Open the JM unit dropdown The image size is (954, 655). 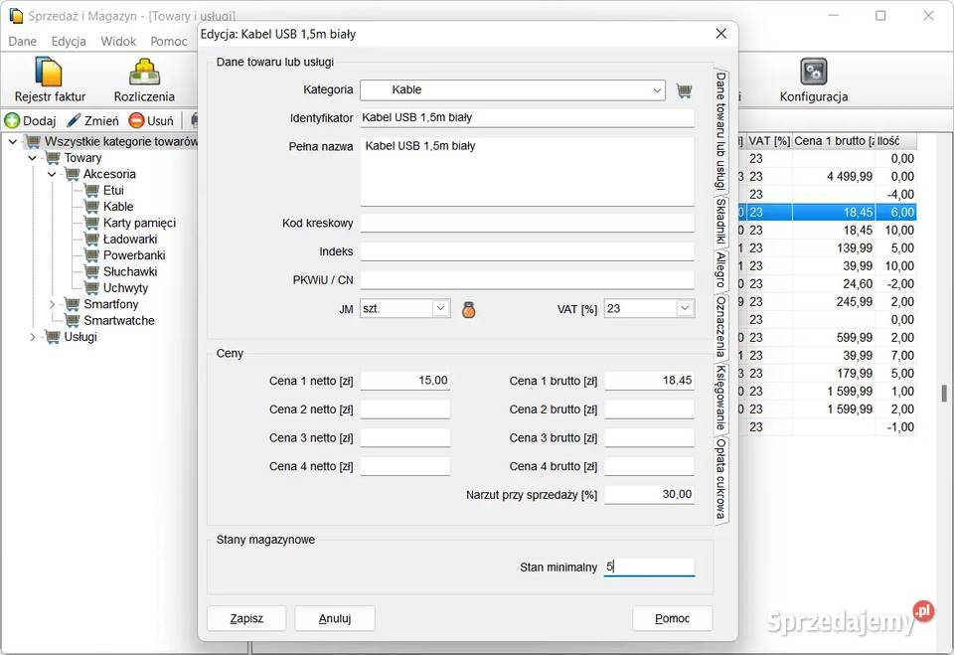[x=440, y=309]
